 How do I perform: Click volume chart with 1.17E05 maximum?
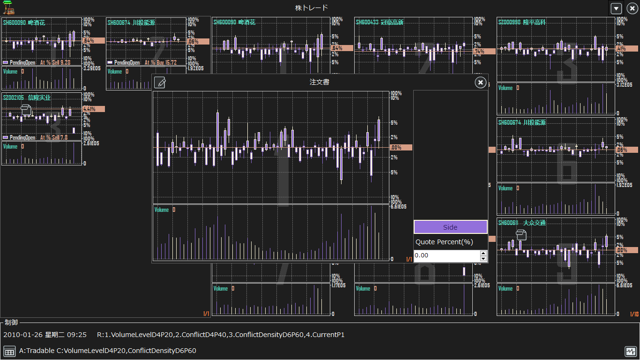click(x=270, y=299)
